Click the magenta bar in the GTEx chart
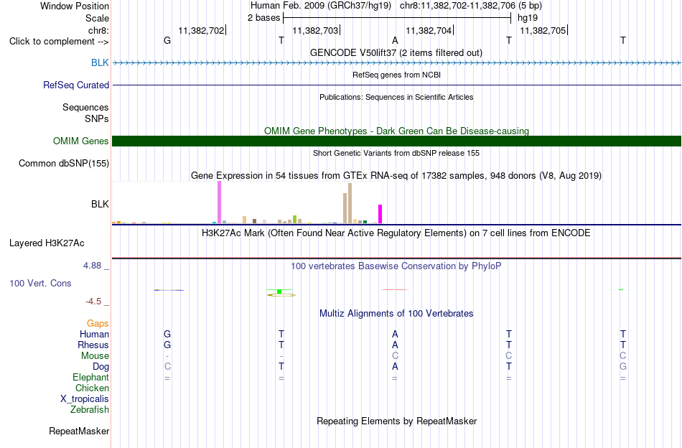The image size is (682, 448). (x=380, y=214)
